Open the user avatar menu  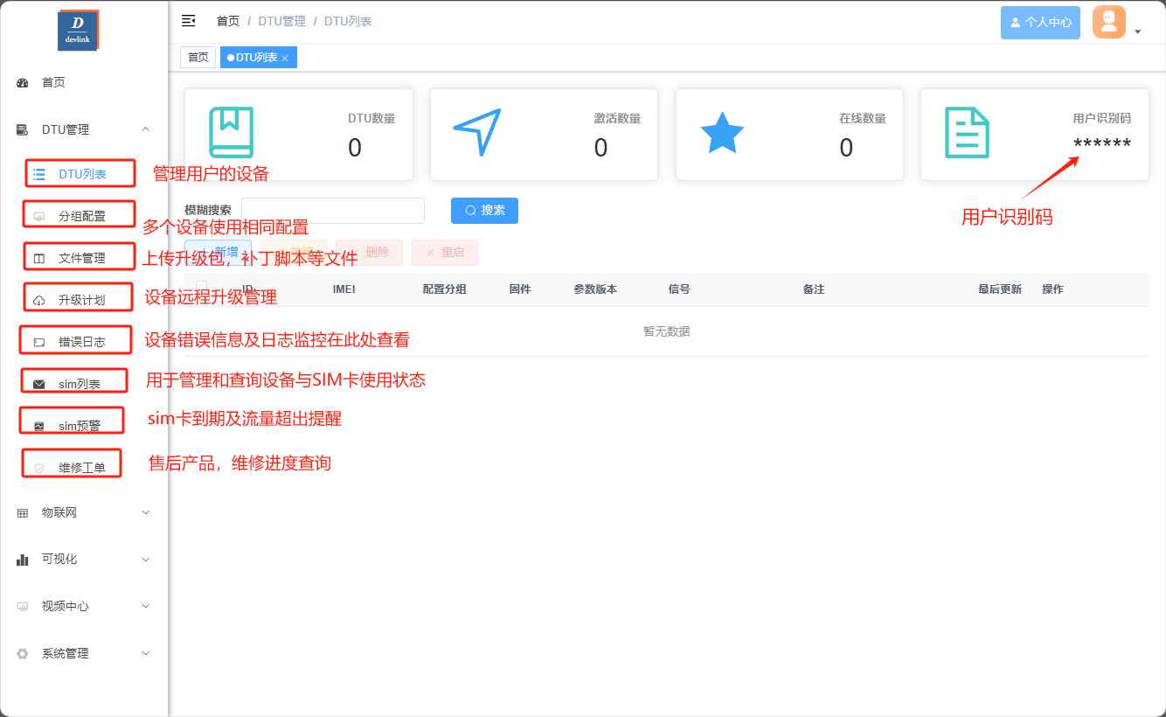coord(1116,23)
